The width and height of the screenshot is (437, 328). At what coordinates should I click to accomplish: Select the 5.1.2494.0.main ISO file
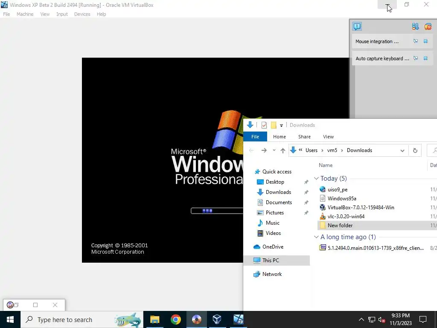(376, 248)
